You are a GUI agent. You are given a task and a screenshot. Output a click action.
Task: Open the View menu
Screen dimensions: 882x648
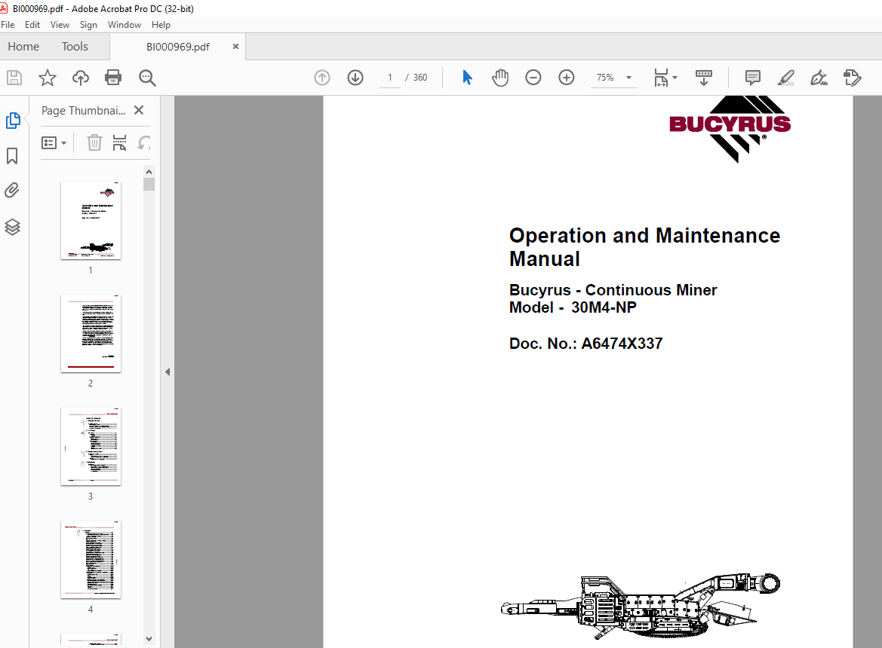pyautogui.click(x=60, y=25)
